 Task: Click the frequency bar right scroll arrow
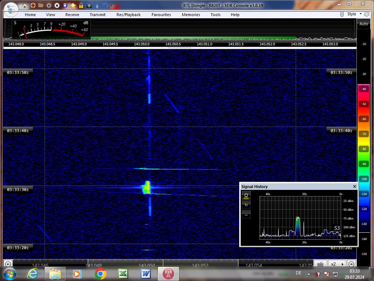351,264
